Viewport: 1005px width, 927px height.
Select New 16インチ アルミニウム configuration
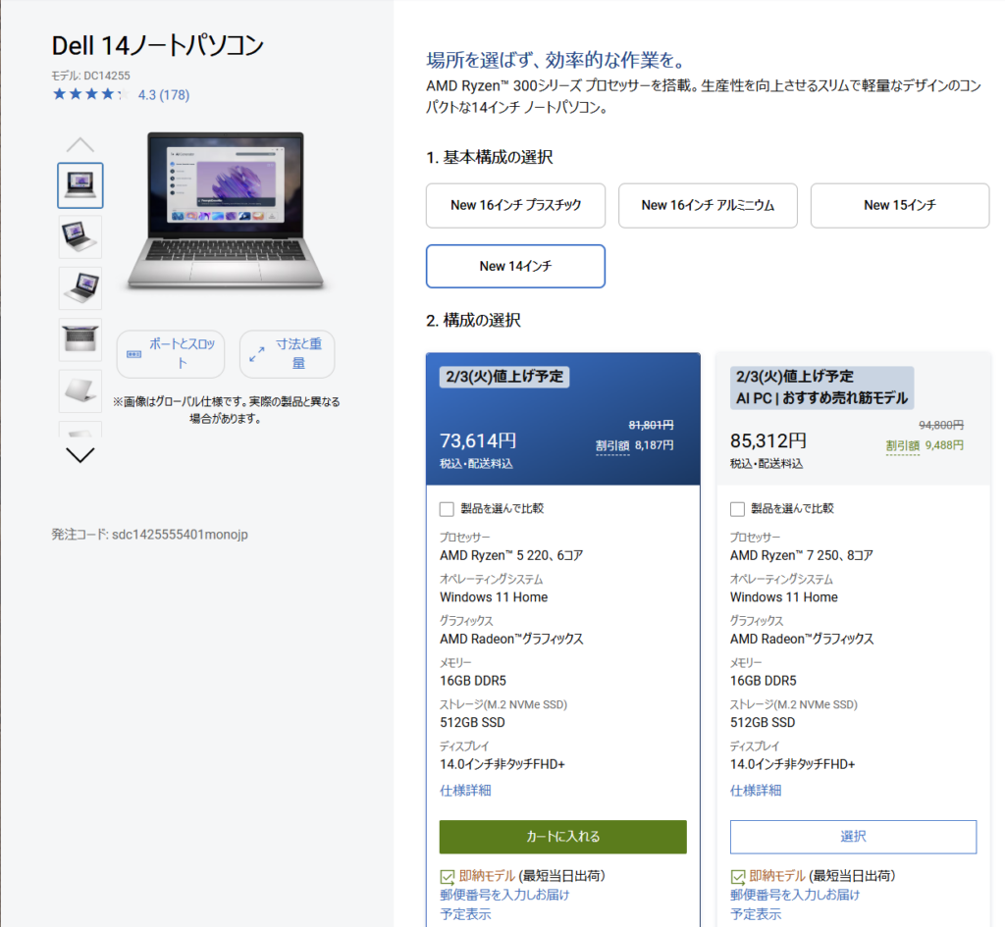[x=708, y=205]
